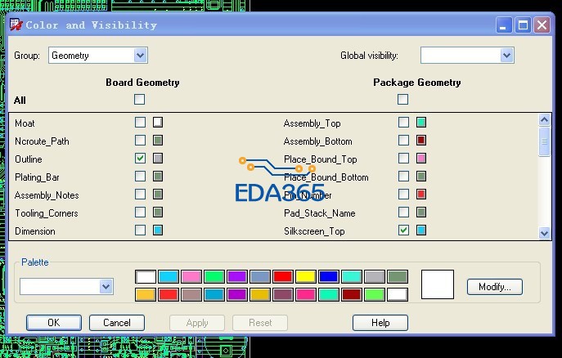Pick the bright red top-row palette color
Viewport: 562px width, 358px height.
point(283,277)
